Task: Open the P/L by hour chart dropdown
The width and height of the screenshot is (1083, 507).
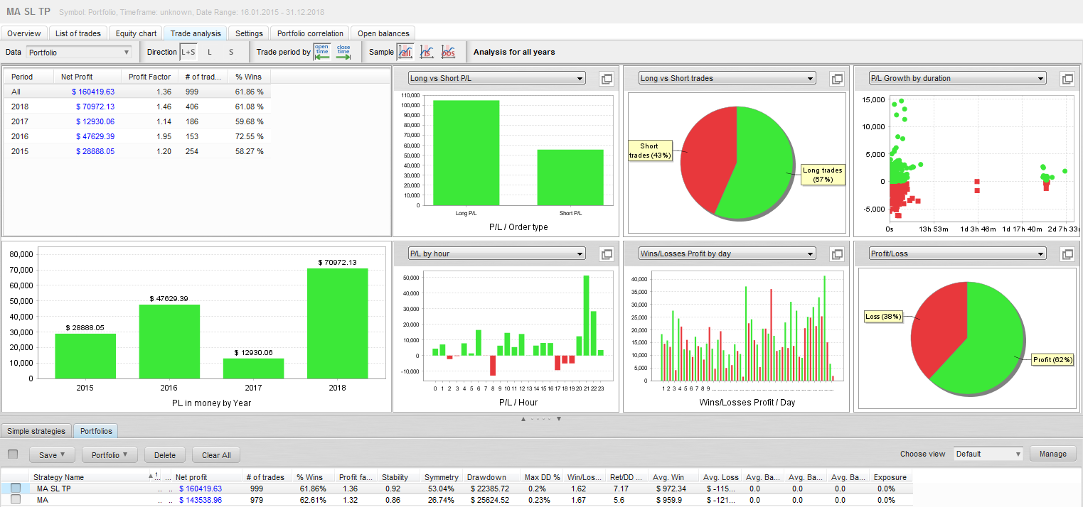Action: (x=496, y=253)
